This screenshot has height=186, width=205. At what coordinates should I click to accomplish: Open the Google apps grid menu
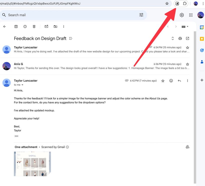(x=191, y=15)
